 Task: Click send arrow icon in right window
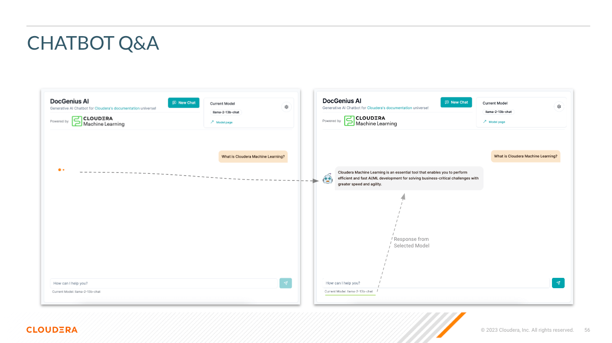tap(558, 283)
